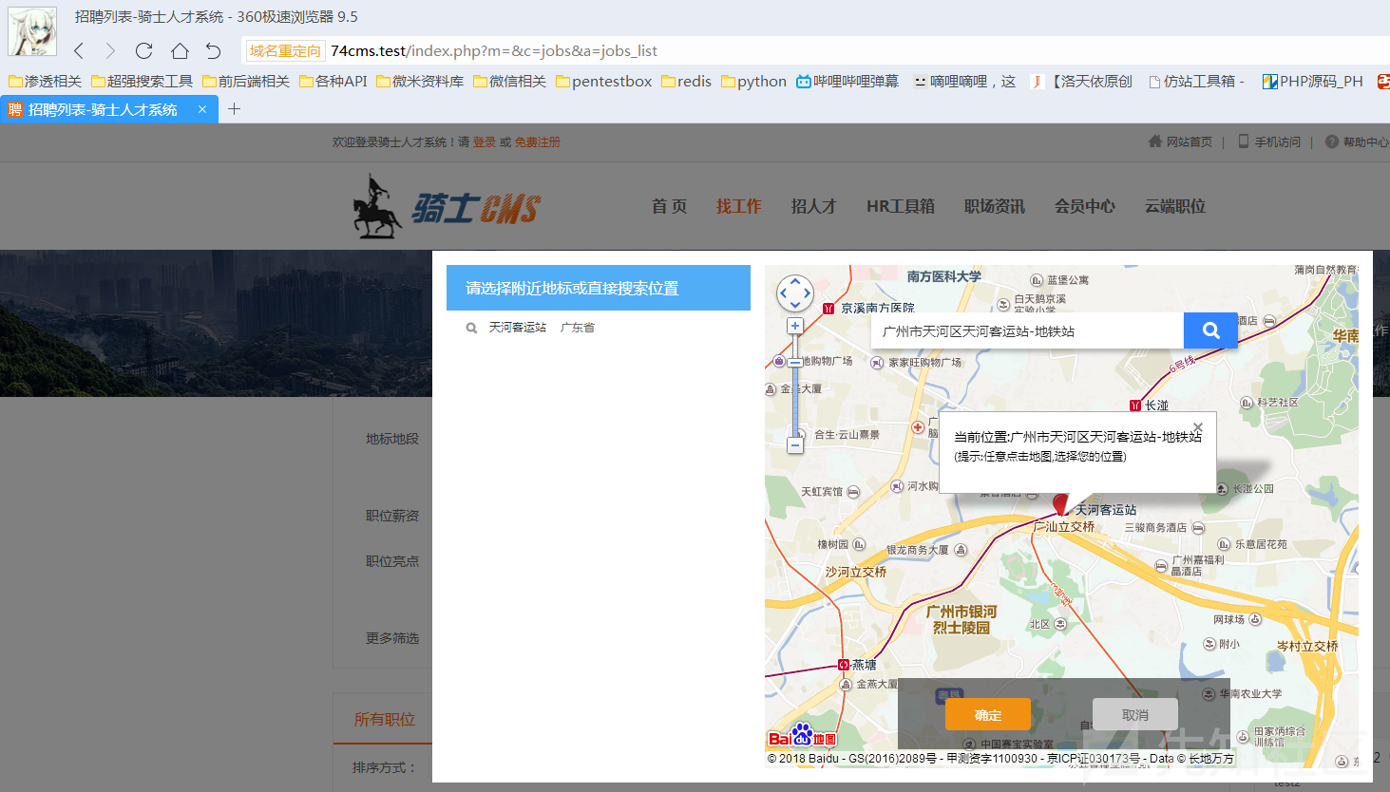Screen dimensions: 1390x792
Task: Open the browser home page icon
Action: [180, 51]
